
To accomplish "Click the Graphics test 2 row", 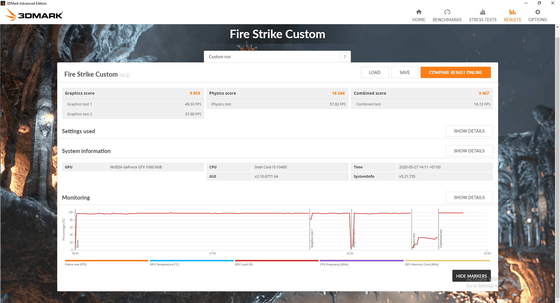I will 133,114.
